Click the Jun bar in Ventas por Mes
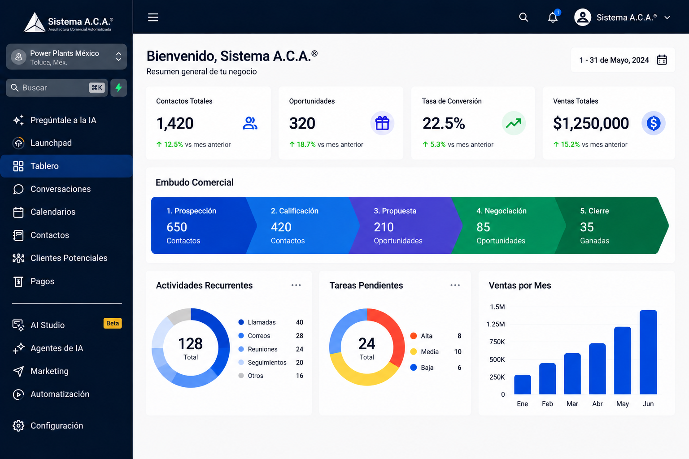The height and width of the screenshot is (459, 689). click(648, 352)
